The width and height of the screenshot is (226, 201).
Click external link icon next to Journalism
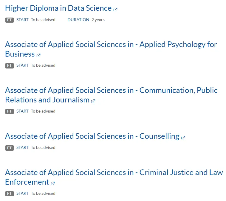point(93,101)
